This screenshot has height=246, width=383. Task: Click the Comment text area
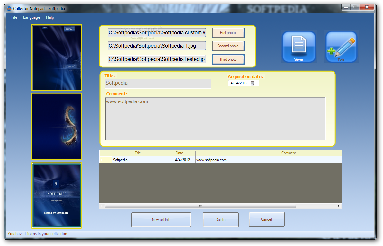215,119
